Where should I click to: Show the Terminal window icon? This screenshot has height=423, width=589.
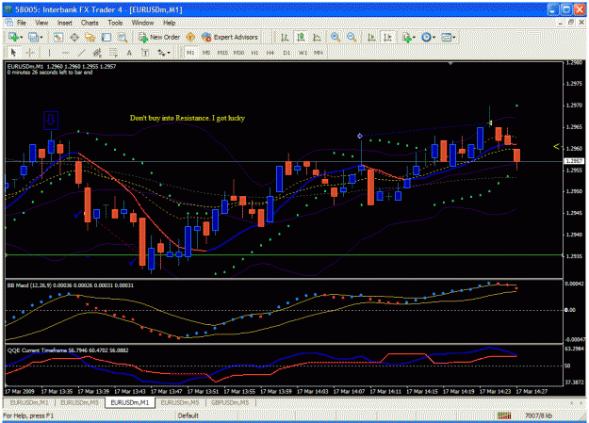[x=106, y=37]
